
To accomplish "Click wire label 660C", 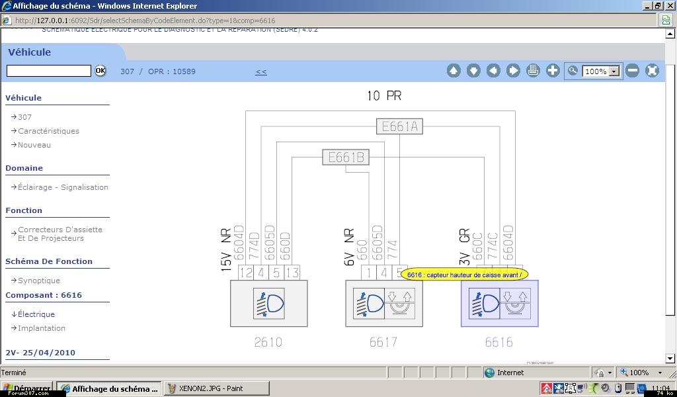I will [477, 245].
